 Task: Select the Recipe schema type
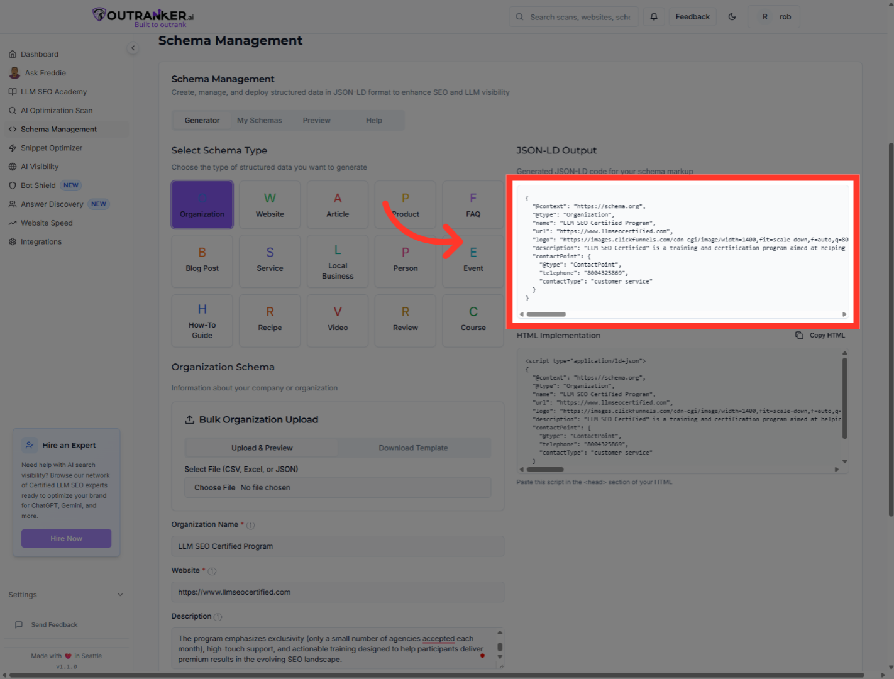270,320
